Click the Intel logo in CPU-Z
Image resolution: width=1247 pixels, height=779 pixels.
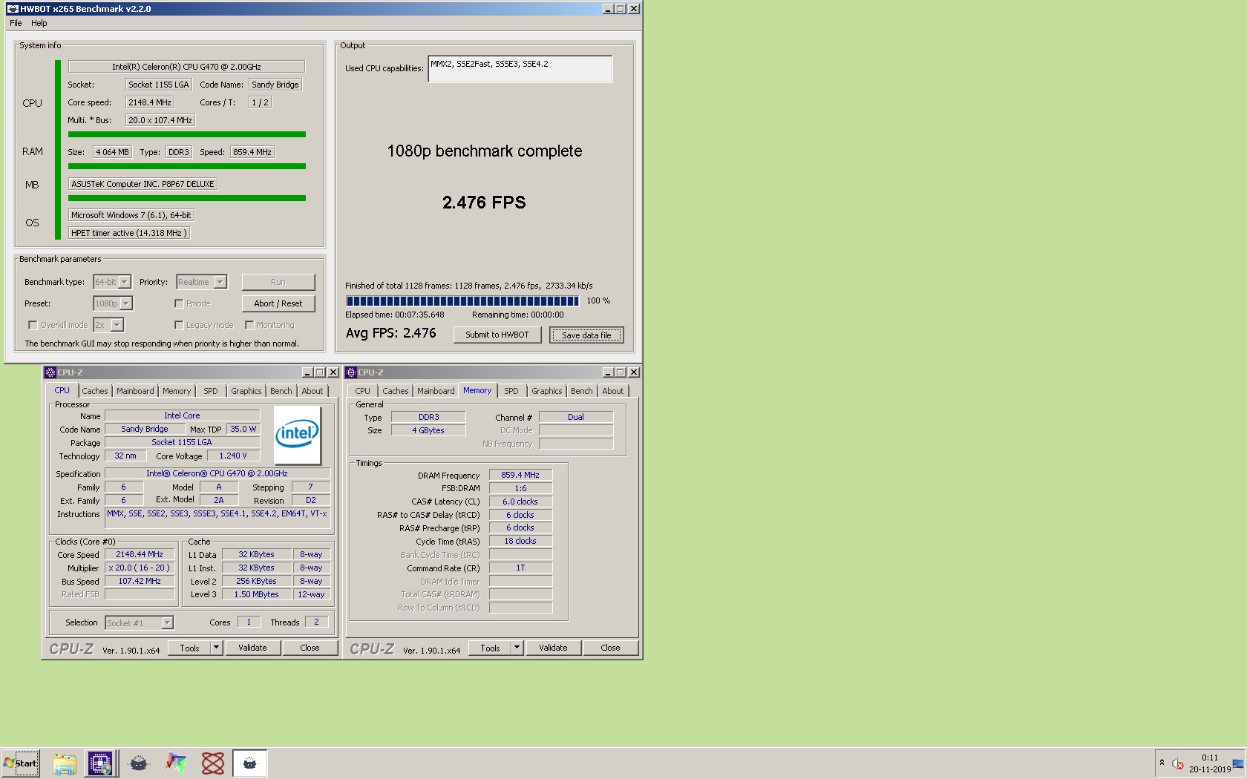click(298, 435)
